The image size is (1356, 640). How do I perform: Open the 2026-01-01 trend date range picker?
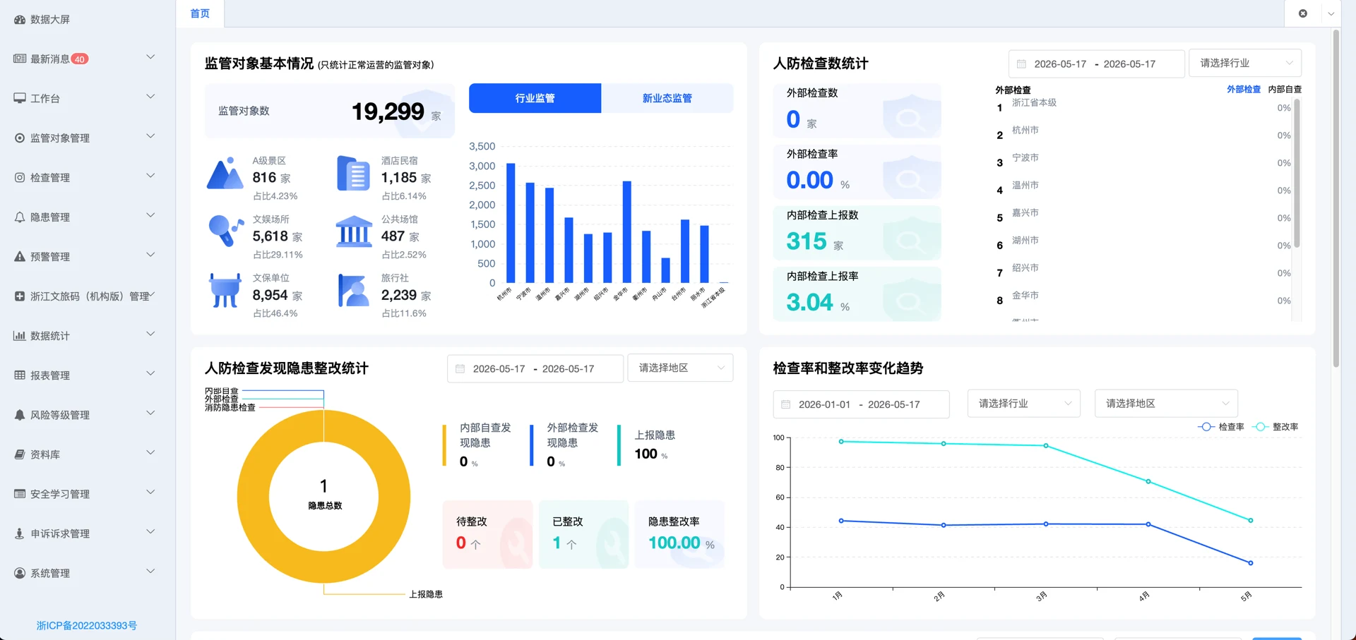click(x=861, y=404)
